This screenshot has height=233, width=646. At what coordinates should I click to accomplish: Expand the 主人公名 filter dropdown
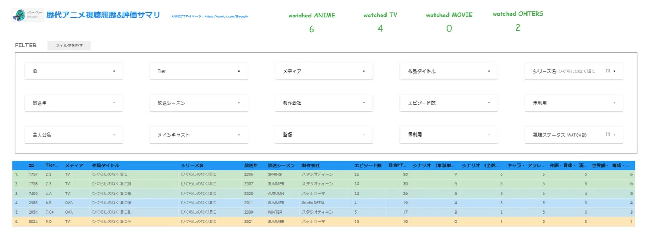click(x=74, y=135)
